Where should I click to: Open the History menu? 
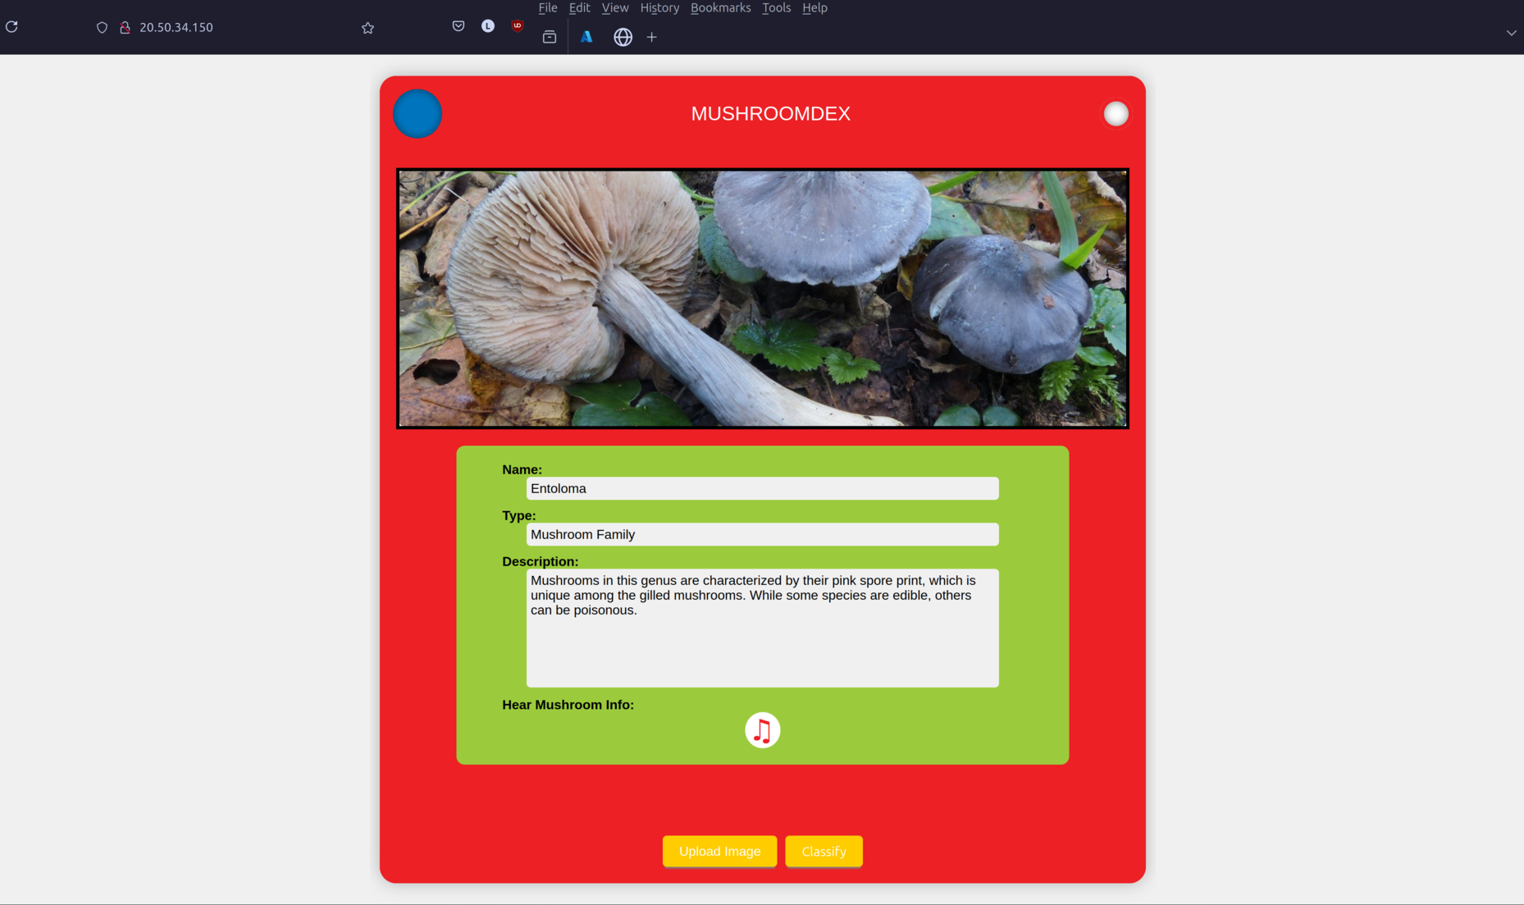click(x=659, y=7)
